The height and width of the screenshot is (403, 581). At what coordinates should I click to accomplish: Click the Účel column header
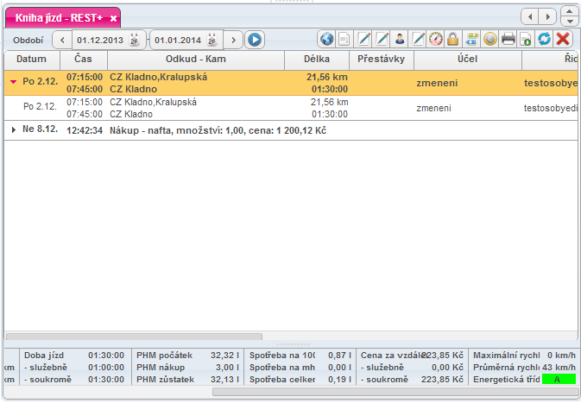pos(468,60)
